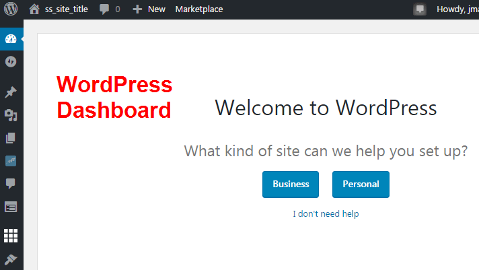Open the New content menu
This screenshot has height=270, width=479.
(156, 9)
